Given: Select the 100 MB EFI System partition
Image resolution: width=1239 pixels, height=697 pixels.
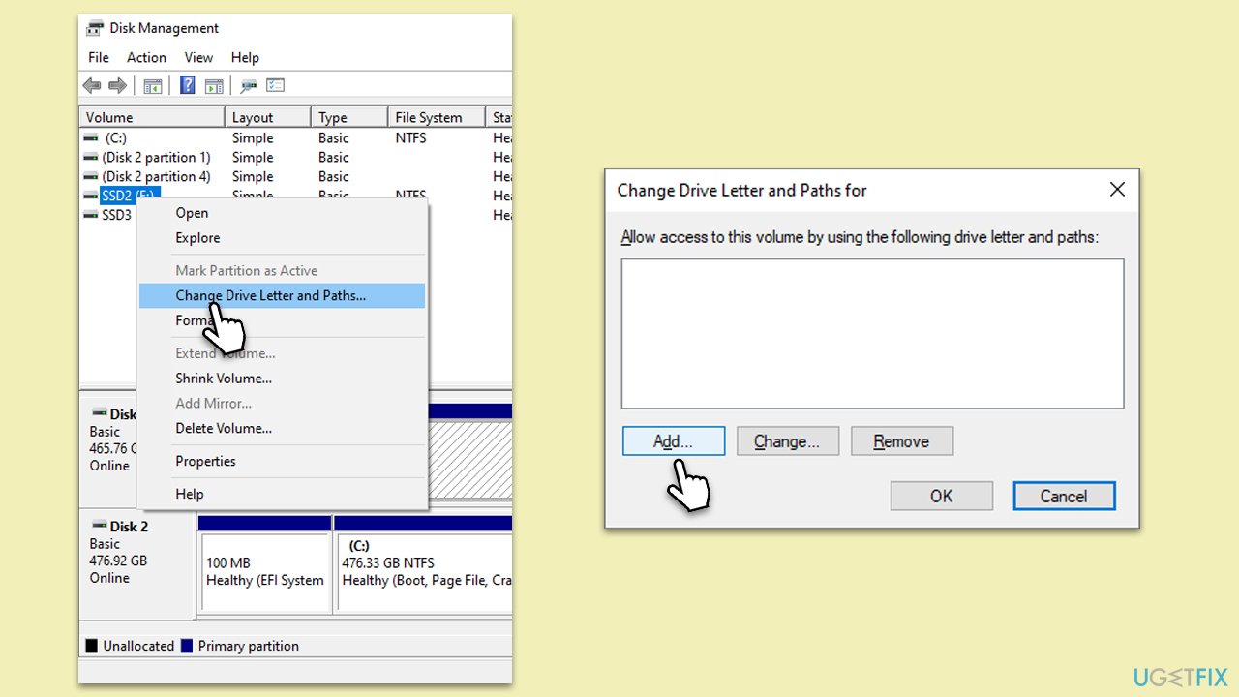Looking at the screenshot, I should (x=263, y=571).
